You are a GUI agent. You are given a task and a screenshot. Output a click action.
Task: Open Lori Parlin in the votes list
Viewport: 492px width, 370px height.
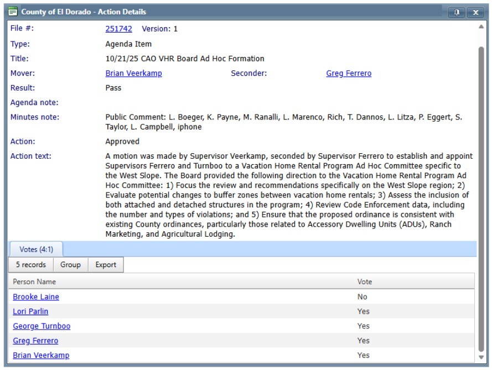pos(30,311)
